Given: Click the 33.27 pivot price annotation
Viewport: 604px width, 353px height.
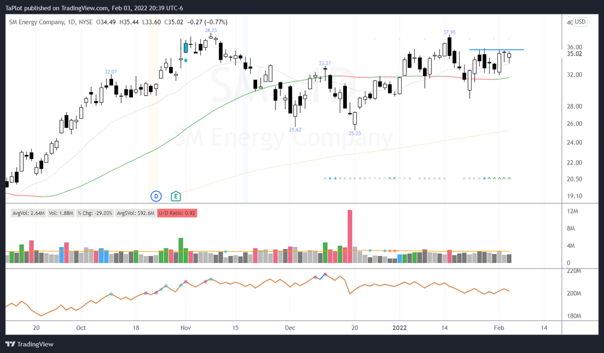Looking at the screenshot, I should click(x=325, y=63).
